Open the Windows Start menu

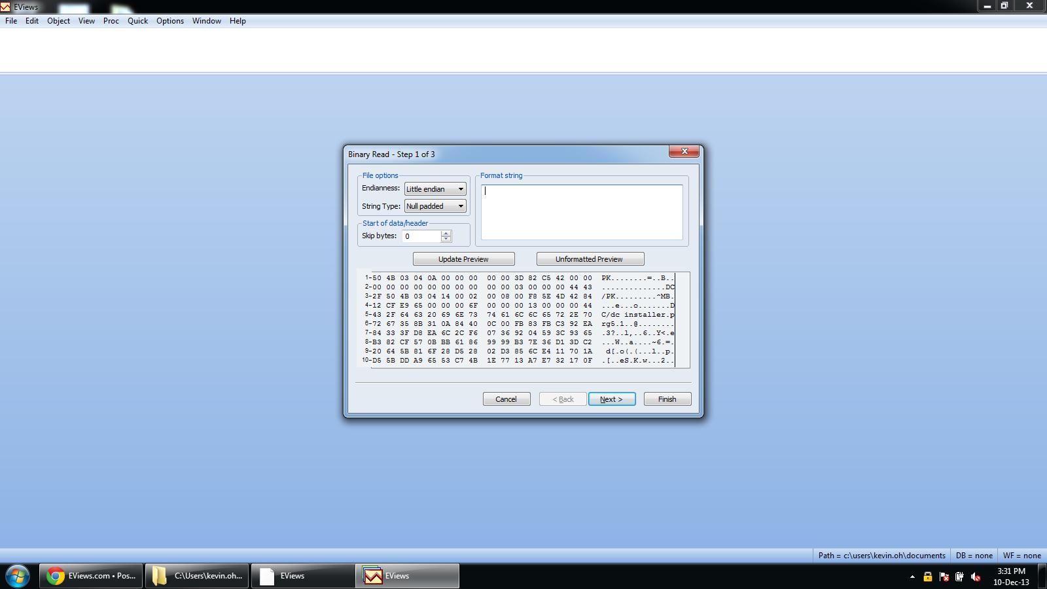coord(18,577)
